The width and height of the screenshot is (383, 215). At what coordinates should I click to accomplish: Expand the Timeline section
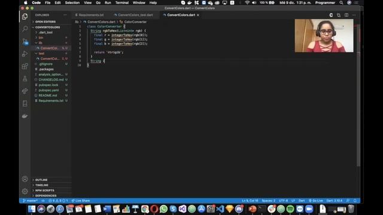point(42,185)
